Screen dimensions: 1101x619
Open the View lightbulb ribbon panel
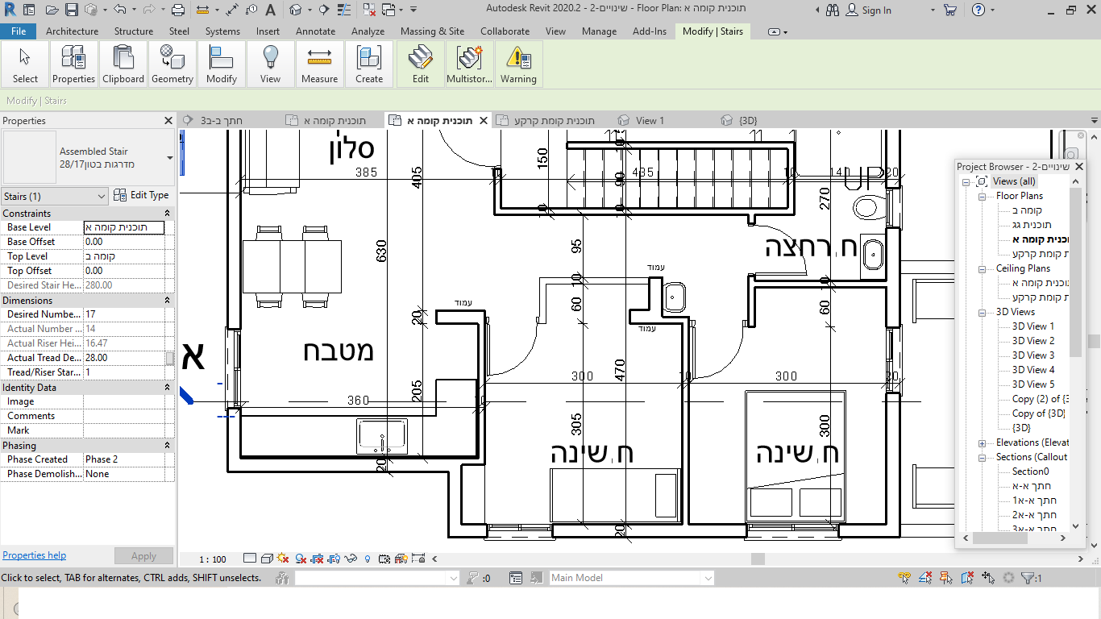(271, 64)
